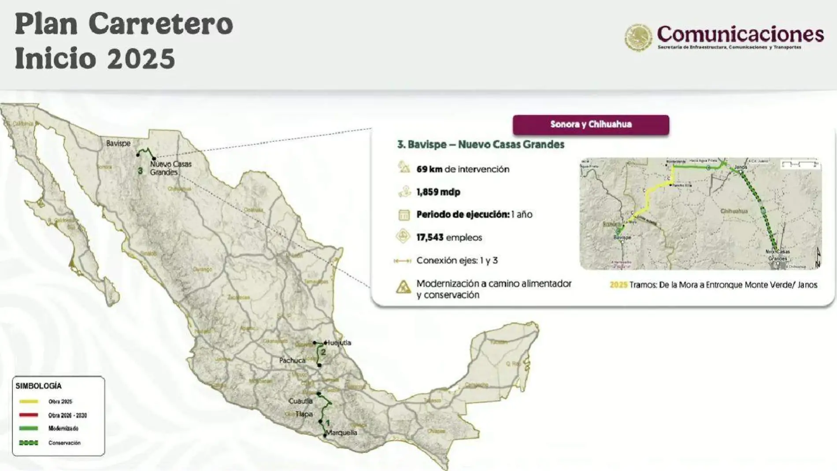Pick the green Modernizado legend line
This screenshot has width=837, height=471.
(29, 428)
